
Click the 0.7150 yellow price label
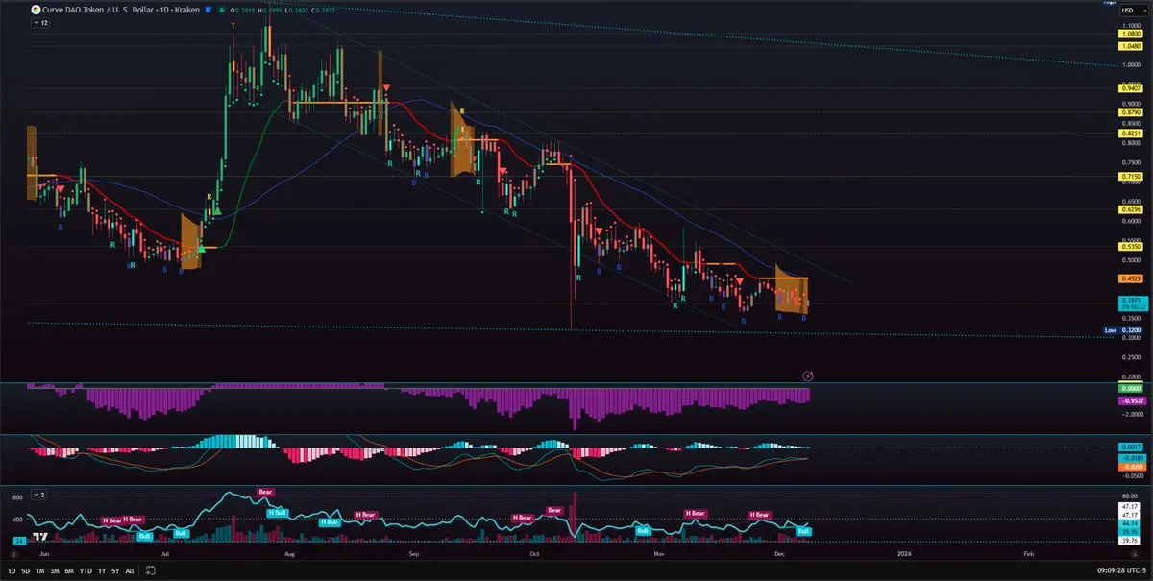[x=1130, y=177]
